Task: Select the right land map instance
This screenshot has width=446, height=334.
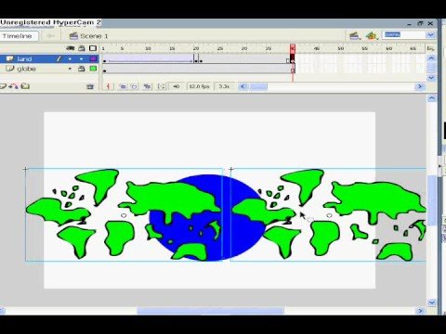Action: tap(328, 215)
